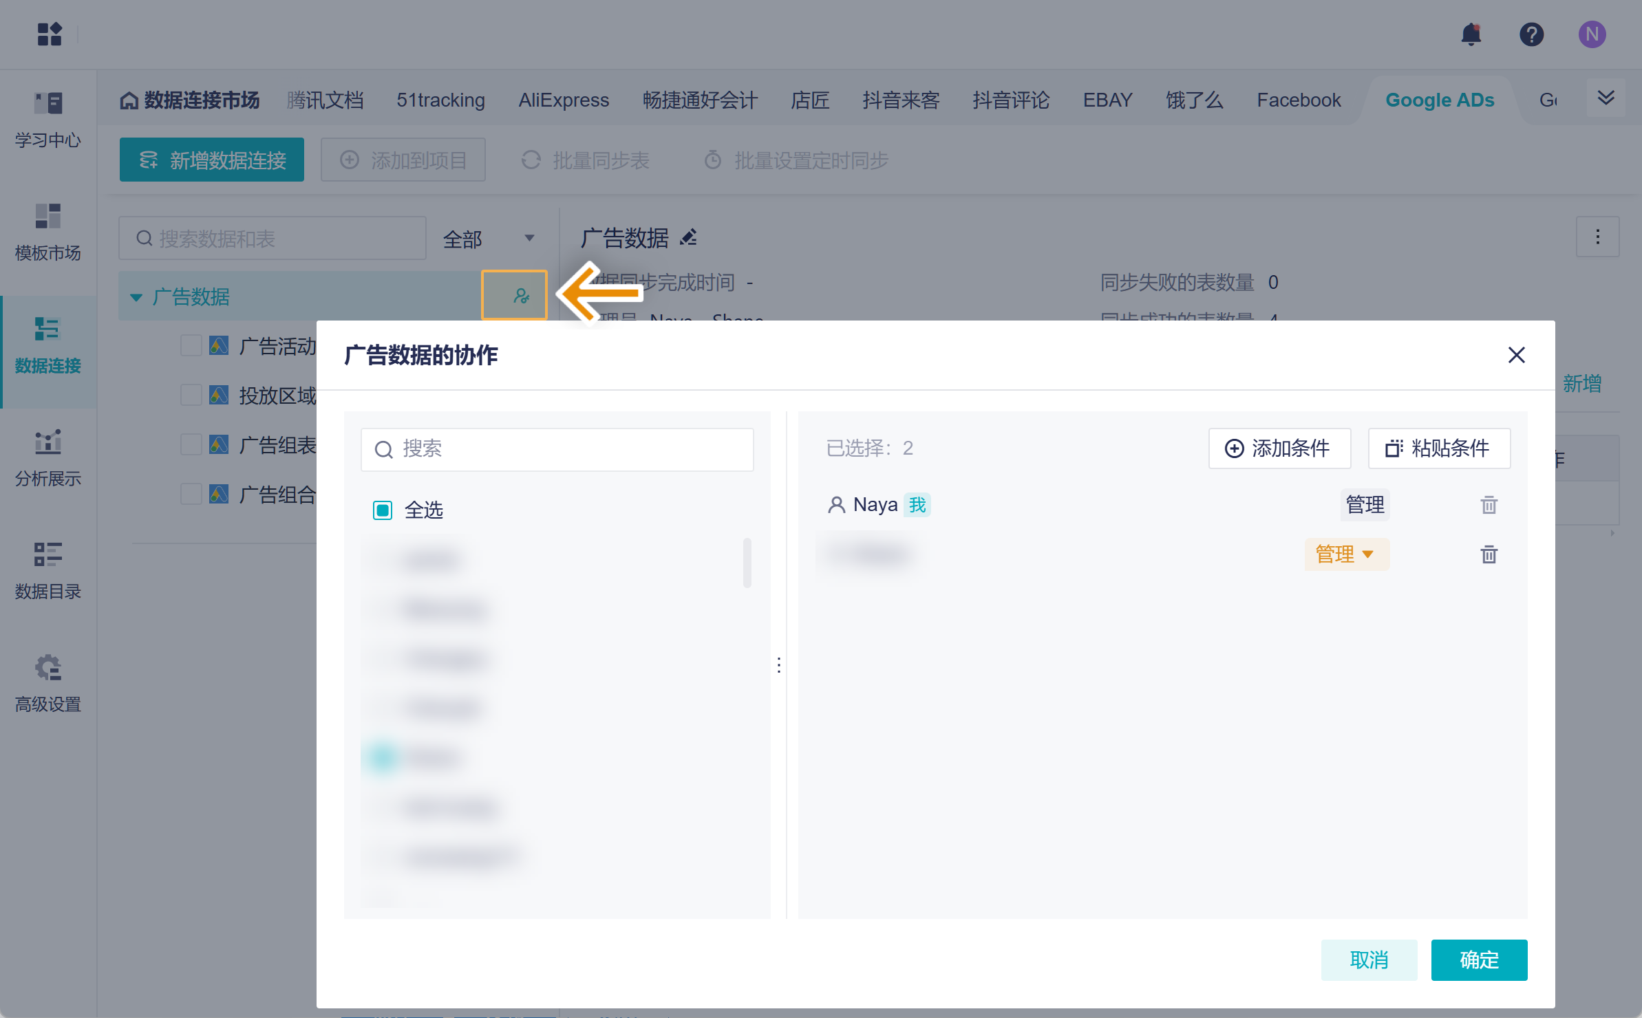Check the 广告活动 table checkbox
The height and width of the screenshot is (1018, 1642).
(191, 345)
